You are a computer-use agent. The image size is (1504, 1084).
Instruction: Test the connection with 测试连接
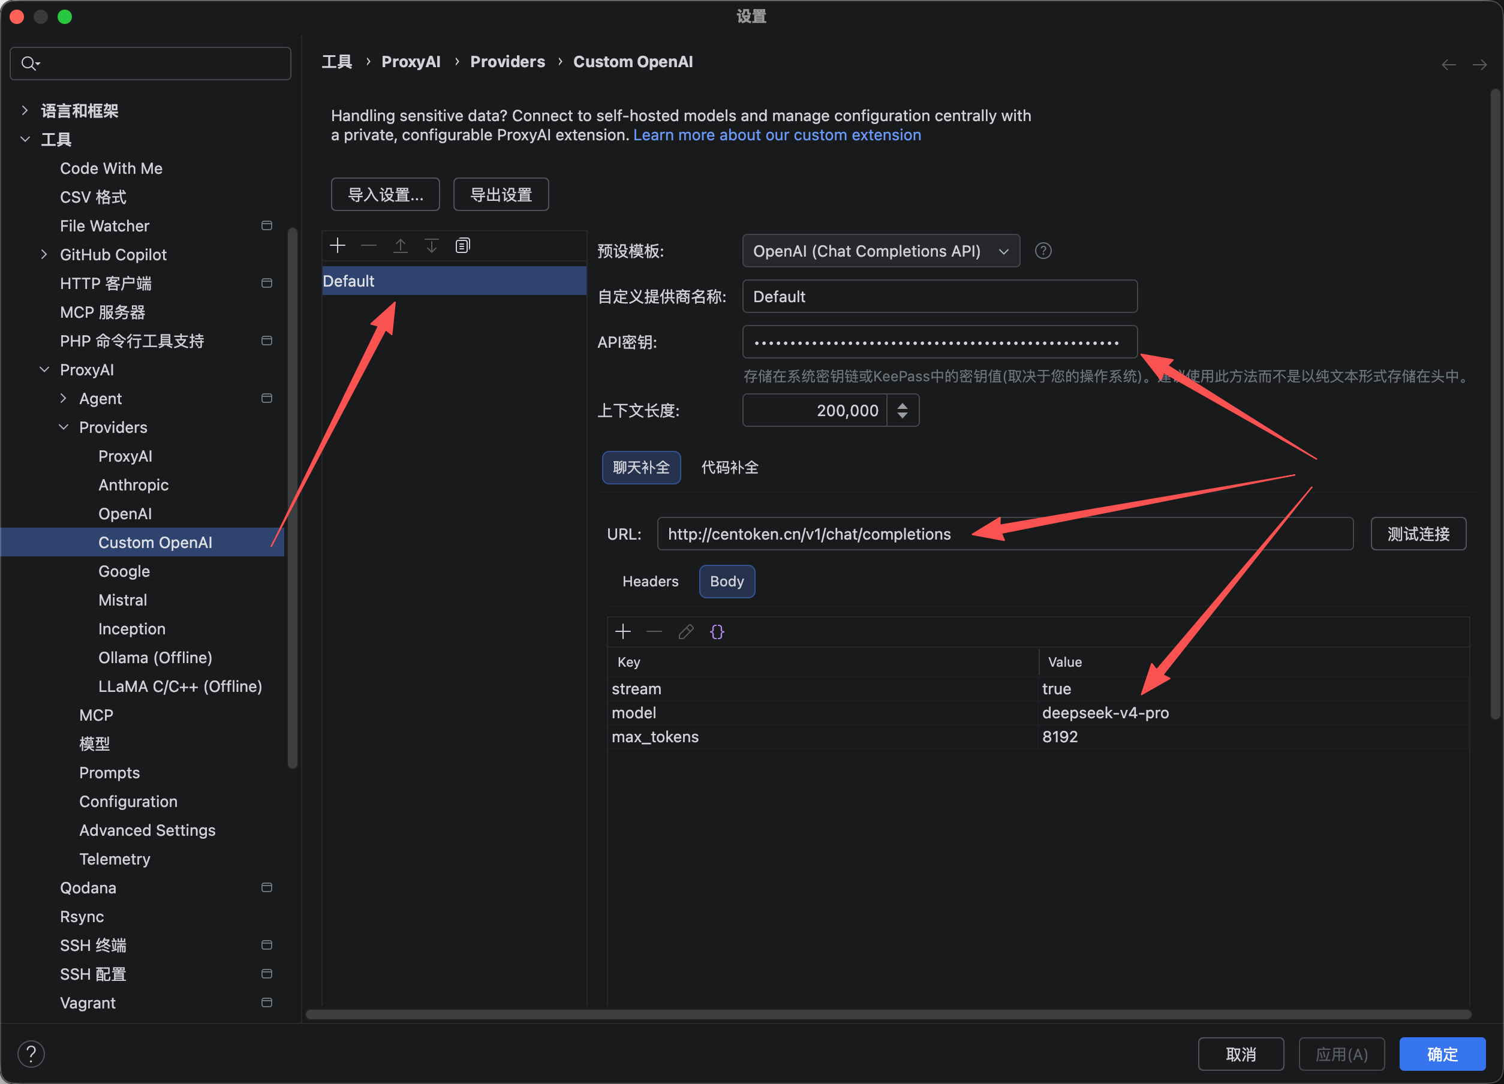click(1418, 534)
